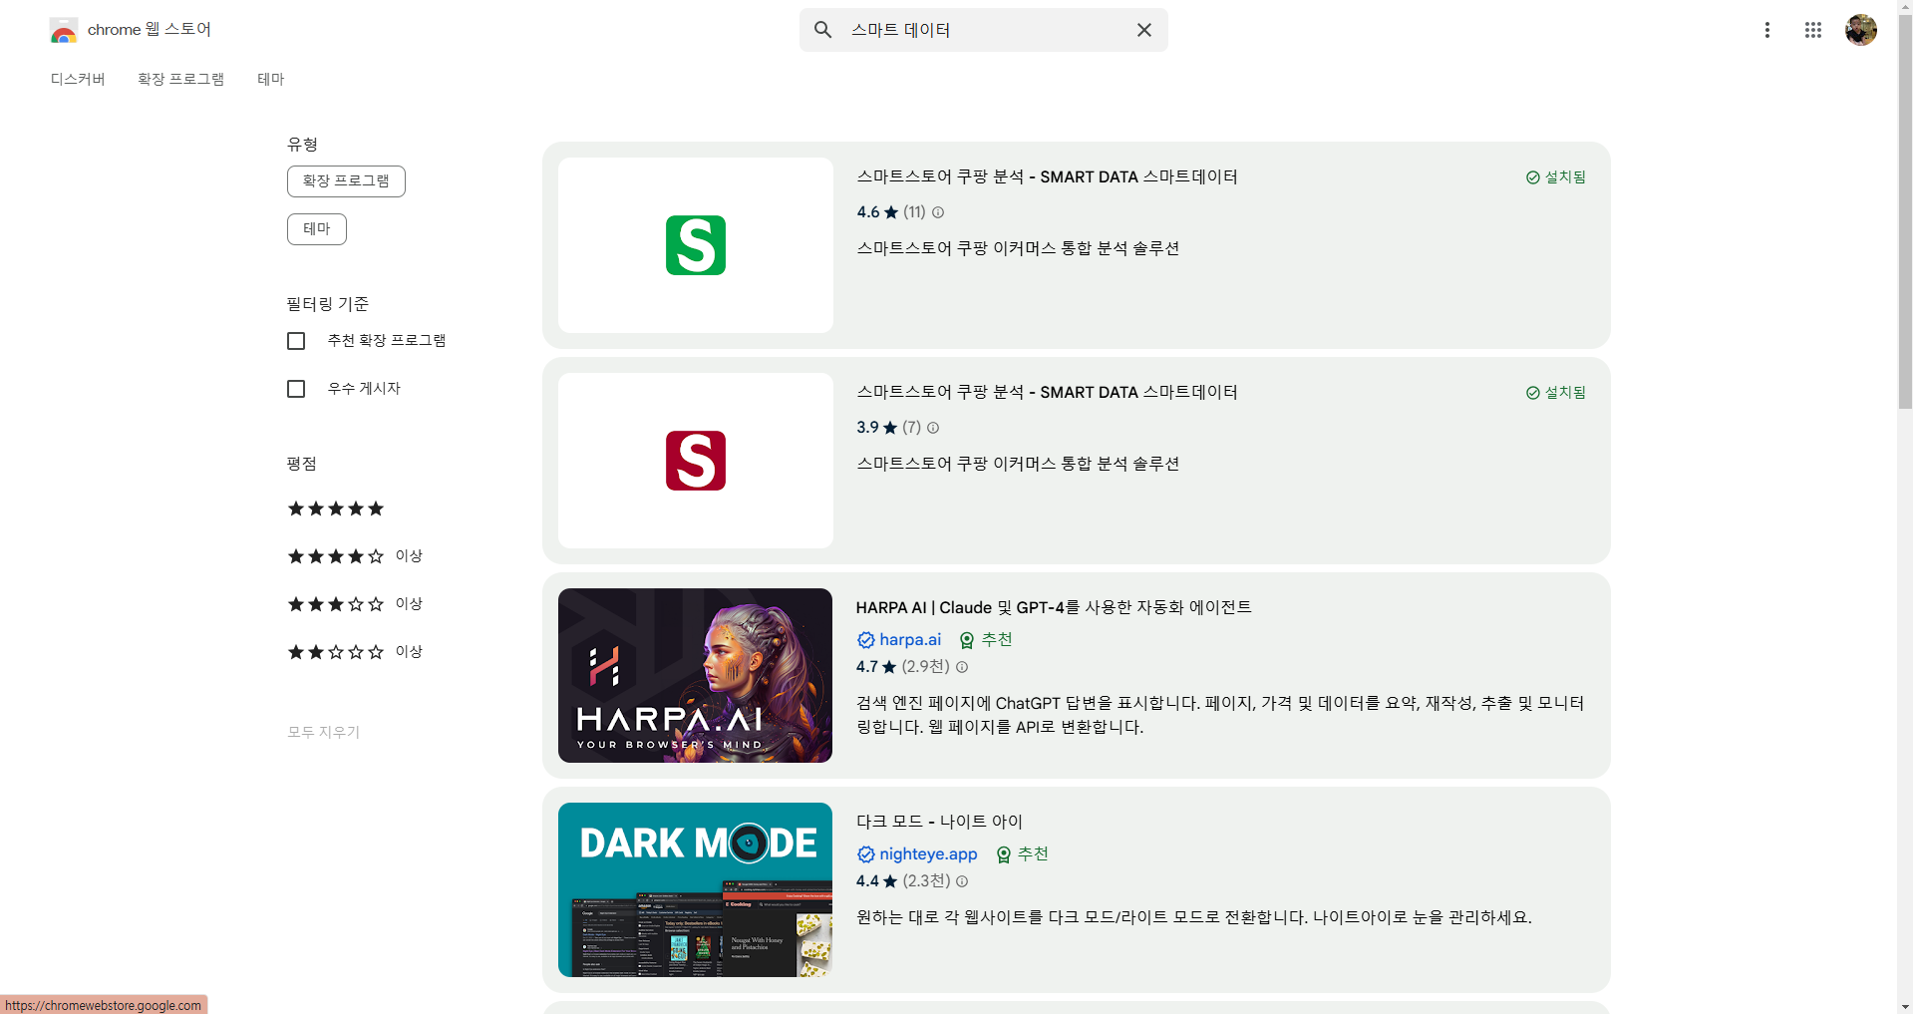Open the harpa.ai publisher link
This screenshot has width=1913, height=1014.
coord(910,640)
